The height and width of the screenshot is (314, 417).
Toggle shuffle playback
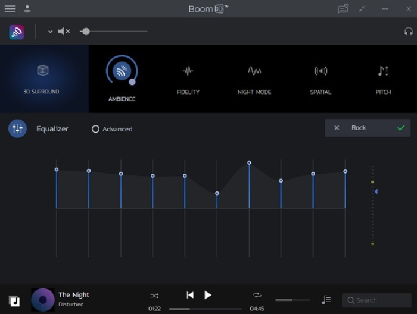tap(154, 296)
